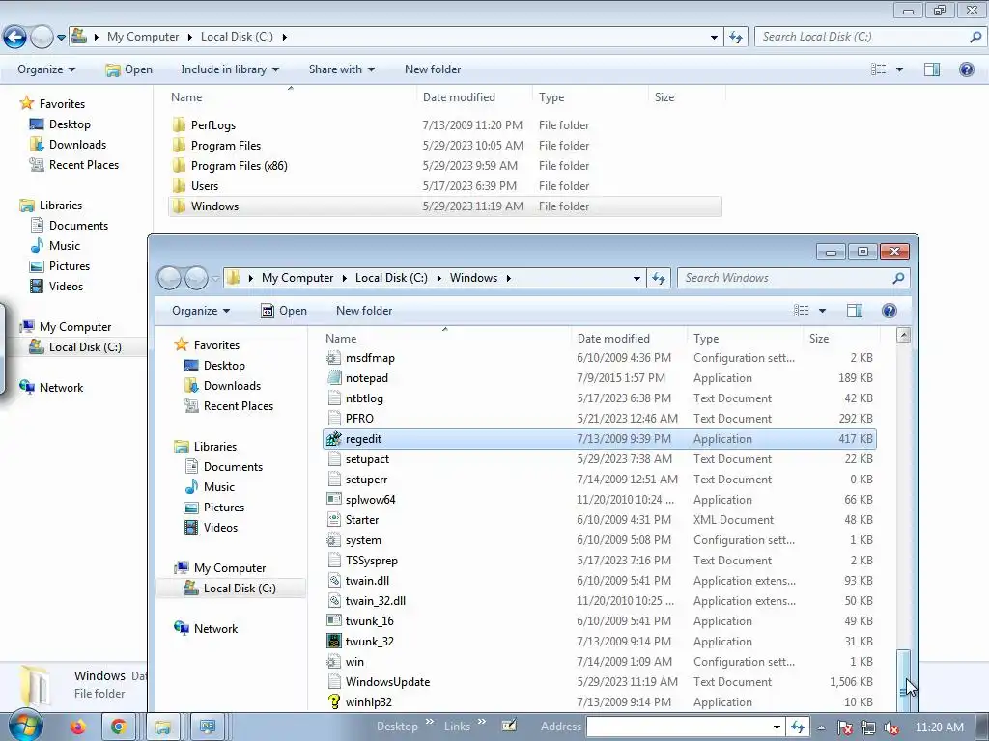The image size is (989, 741).
Task: Open Chrome from the taskbar
Action: [x=119, y=727]
